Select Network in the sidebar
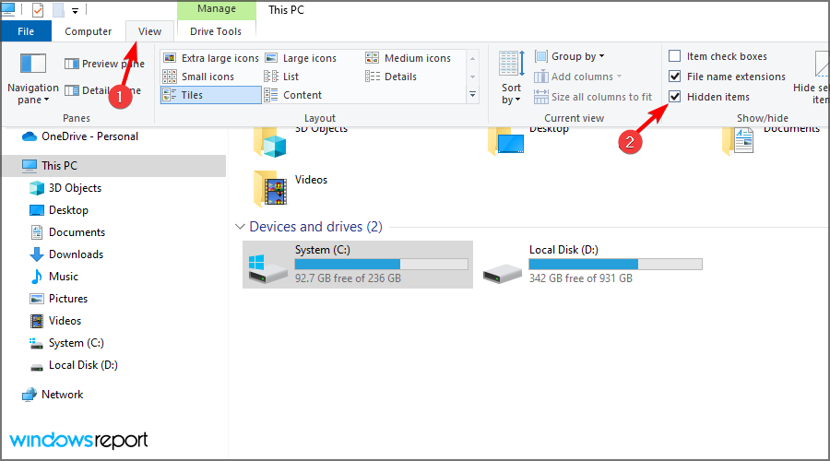The width and height of the screenshot is (830, 461). pos(53,395)
